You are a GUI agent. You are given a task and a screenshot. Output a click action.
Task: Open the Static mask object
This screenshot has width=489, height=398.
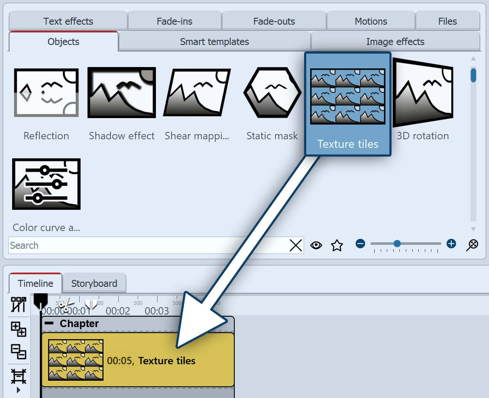[272, 93]
